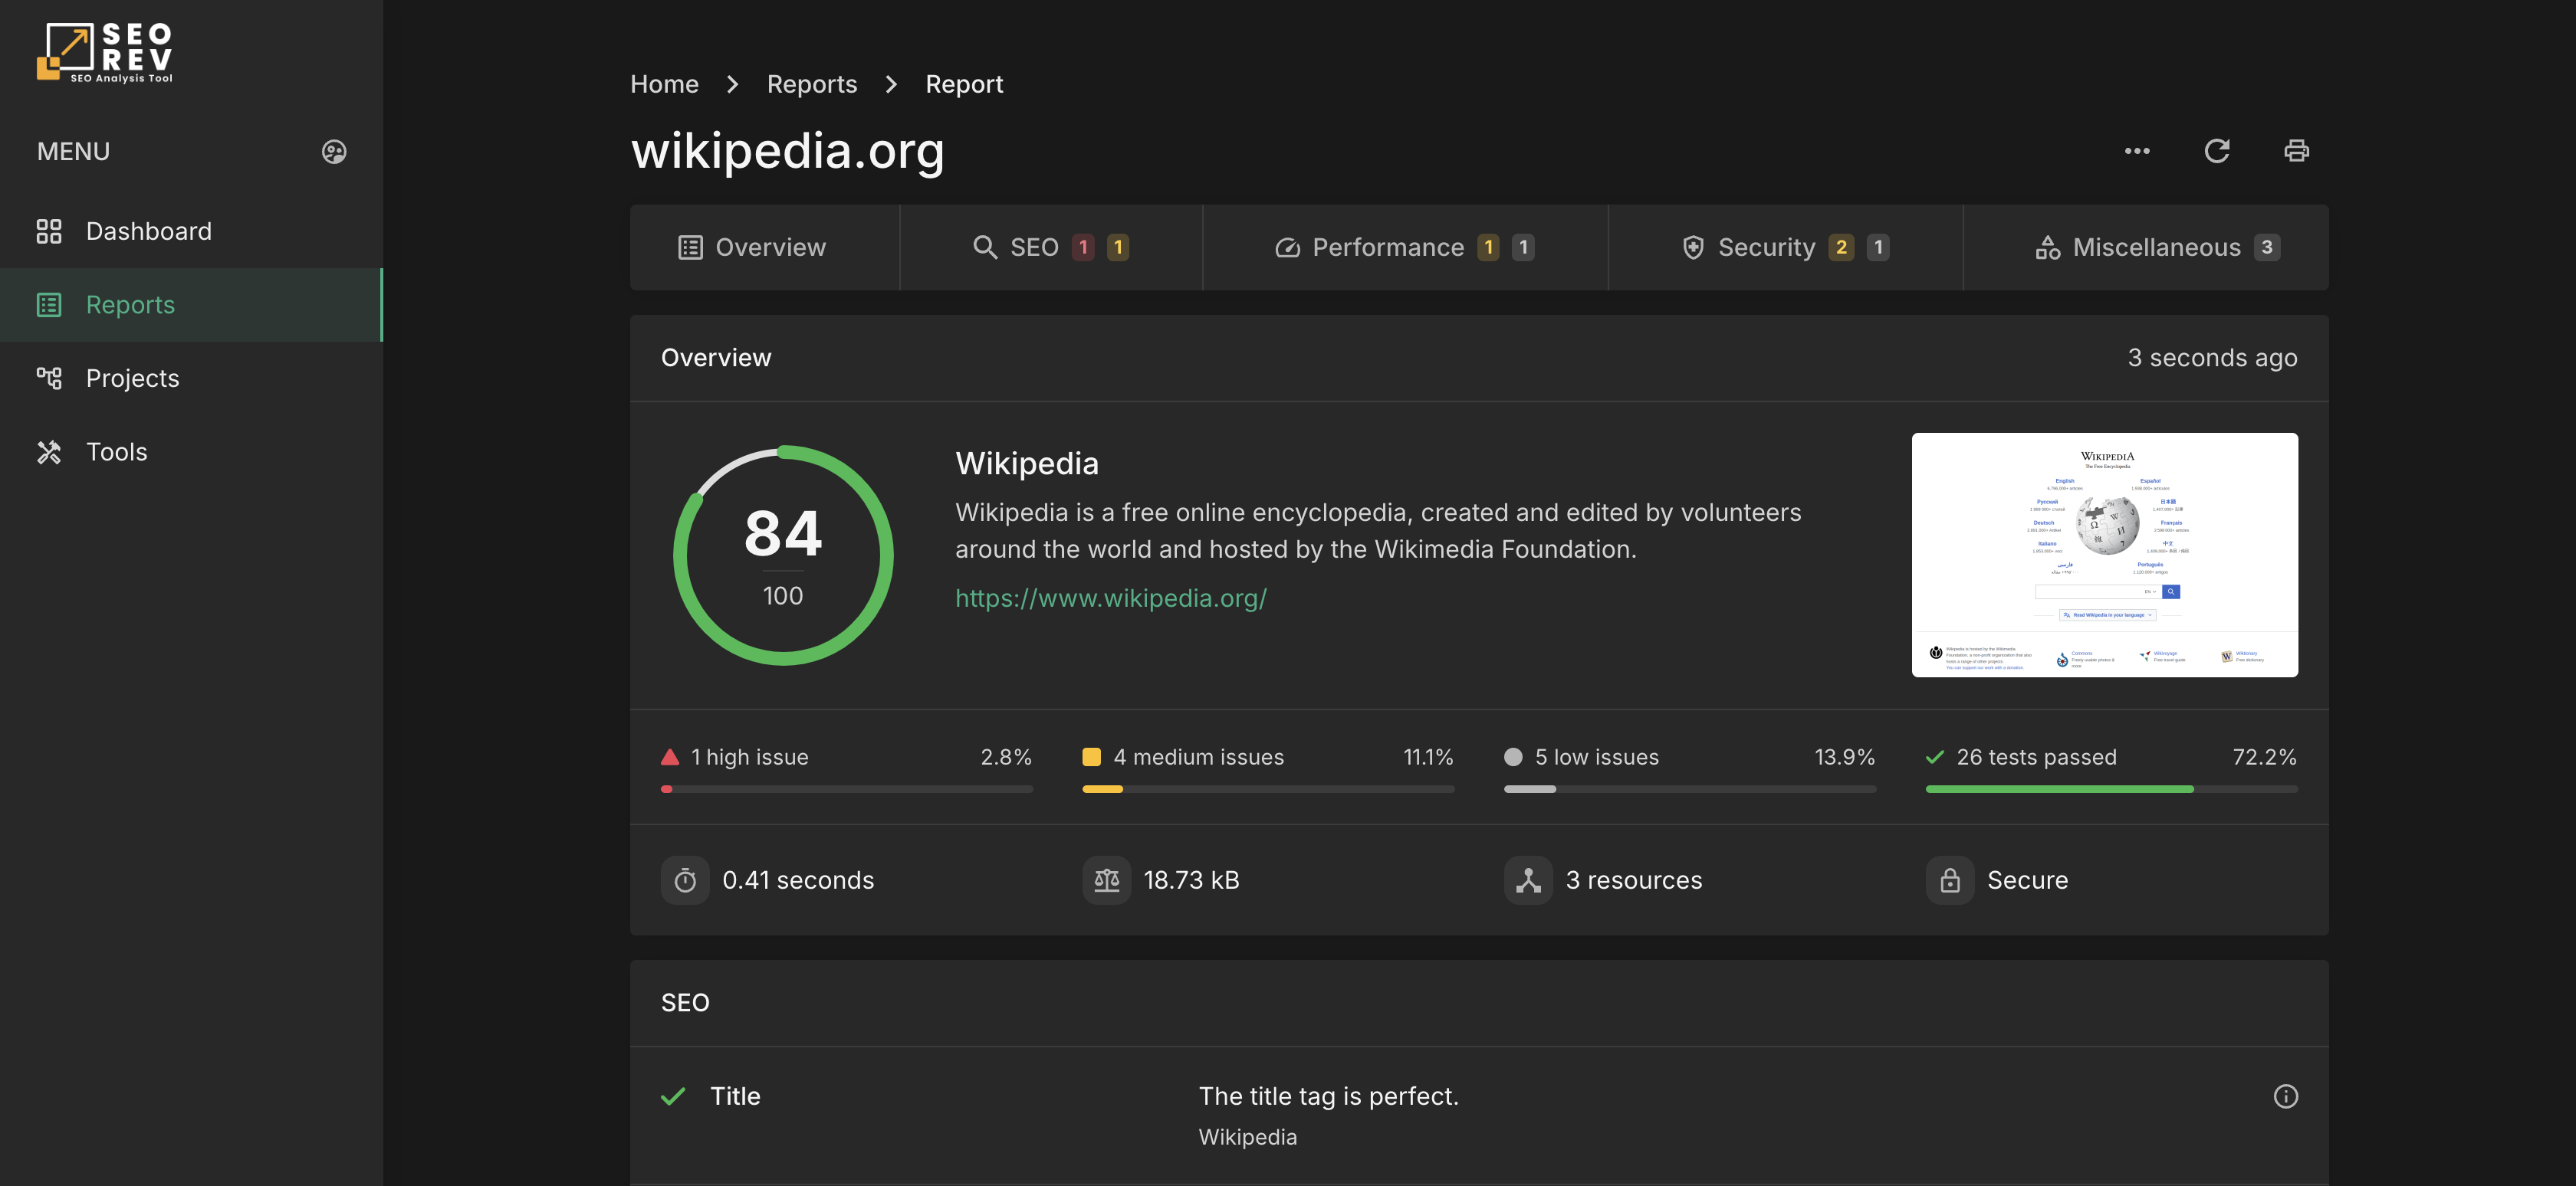Click the 5 low issues label
Image resolution: width=2576 pixels, height=1186 pixels.
coord(1597,758)
